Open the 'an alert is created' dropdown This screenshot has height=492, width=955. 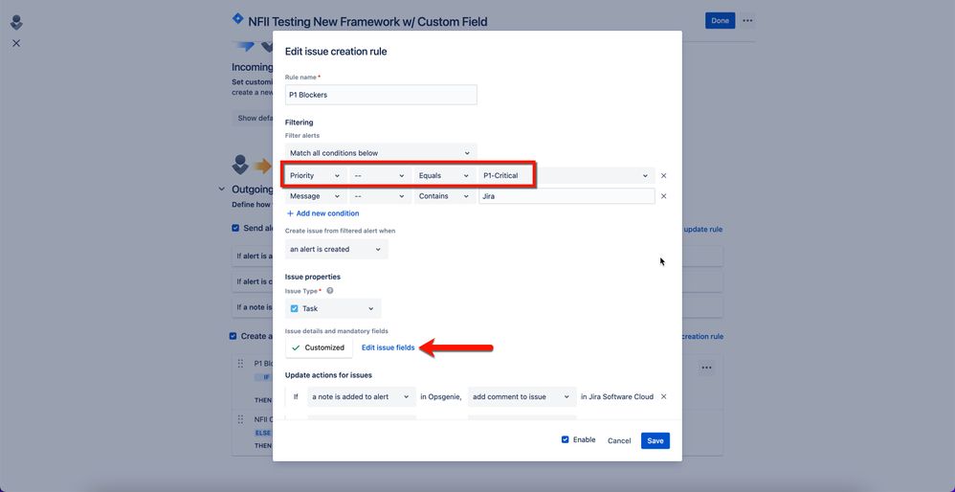(x=336, y=249)
